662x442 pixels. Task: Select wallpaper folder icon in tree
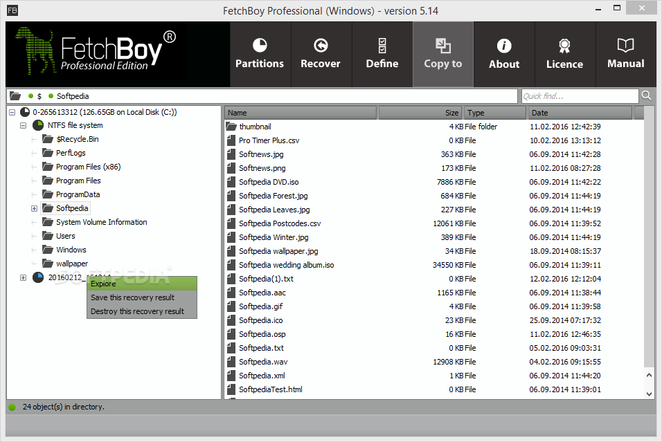[x=48, y=264]
